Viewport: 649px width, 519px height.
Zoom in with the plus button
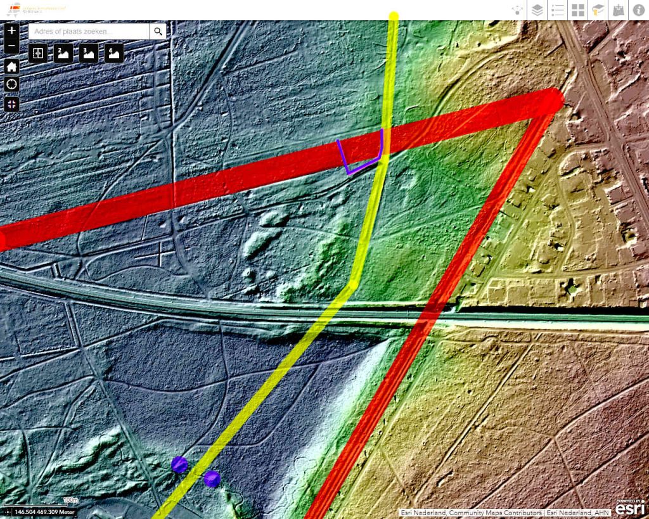12,30
